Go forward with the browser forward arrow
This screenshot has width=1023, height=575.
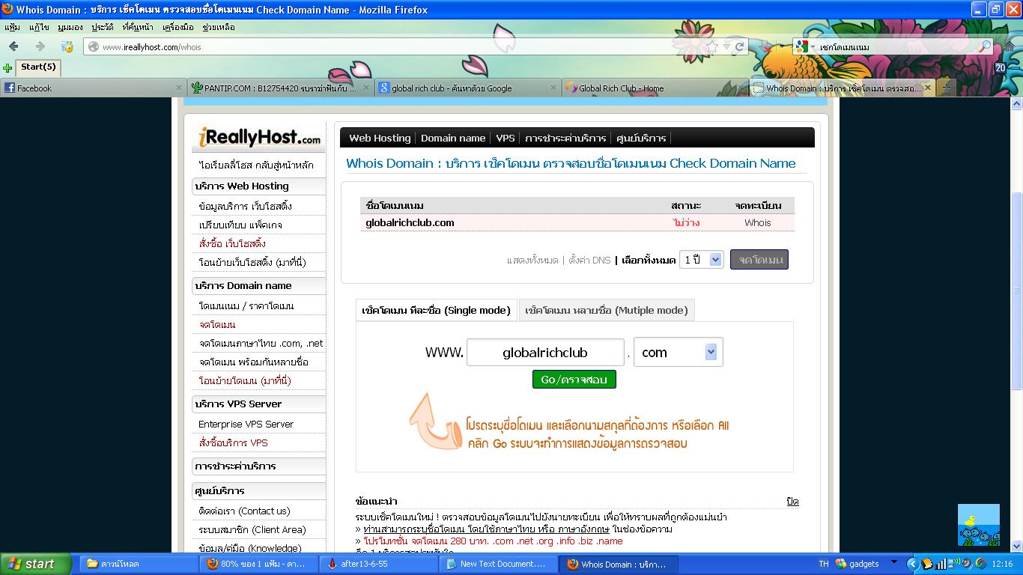click(40, 46)
